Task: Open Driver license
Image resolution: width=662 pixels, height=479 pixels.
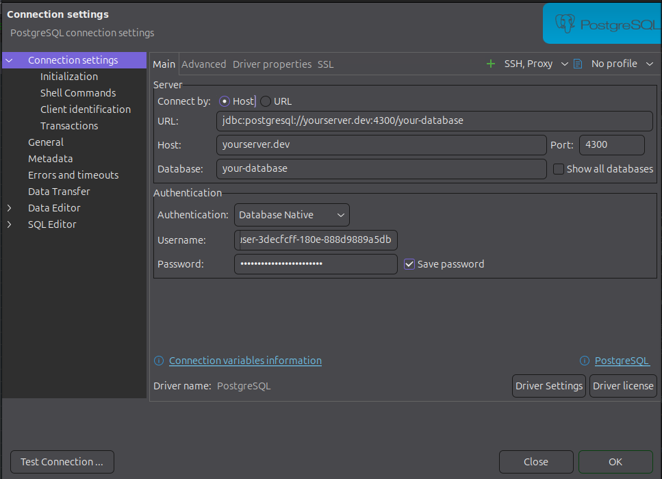Action: pyautogui.click(x=623, y=386)
